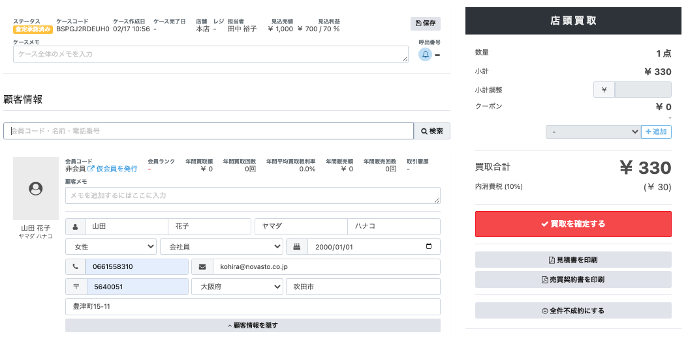Open the coupon selection dropdown

(x=593, y=132)
